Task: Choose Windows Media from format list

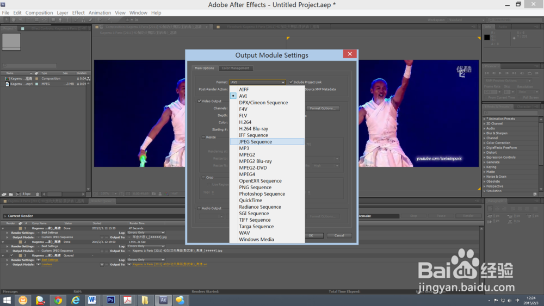Action: coord(267,240)
